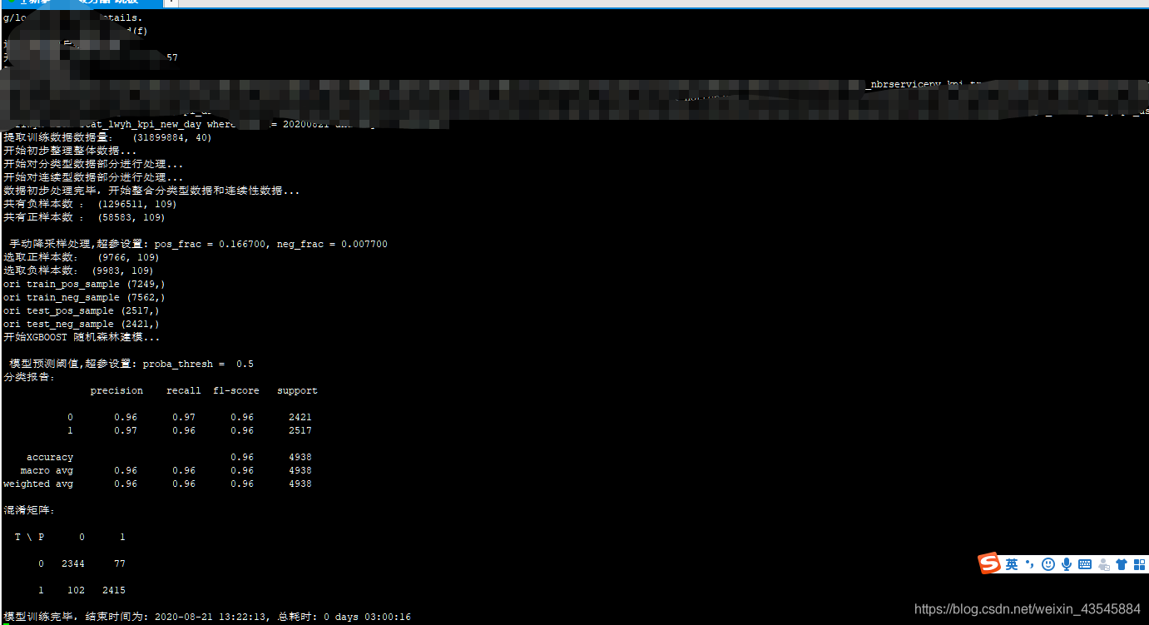Select the final '模型训练完毕' completion line
The width and height of the screenshot is (1149, 625).
click(x=207, y=617)
